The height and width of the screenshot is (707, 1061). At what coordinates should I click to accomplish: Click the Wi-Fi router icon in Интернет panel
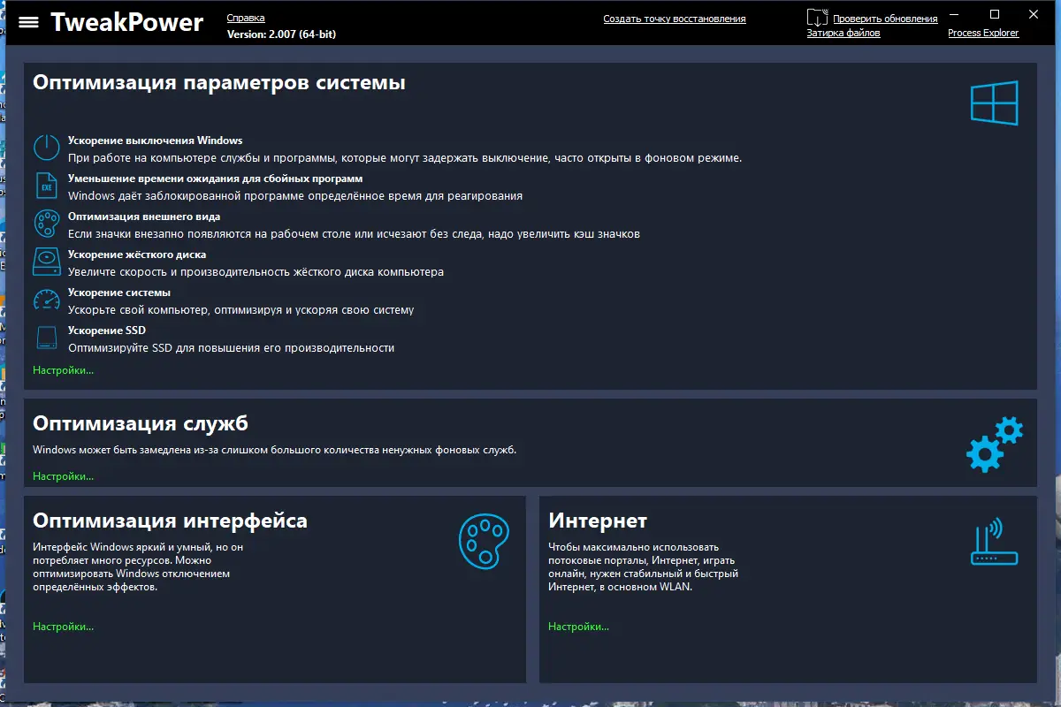995,541
